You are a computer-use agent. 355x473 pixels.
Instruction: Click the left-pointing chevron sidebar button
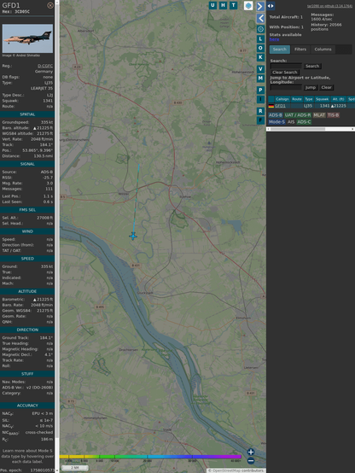(x=260, y=19)
